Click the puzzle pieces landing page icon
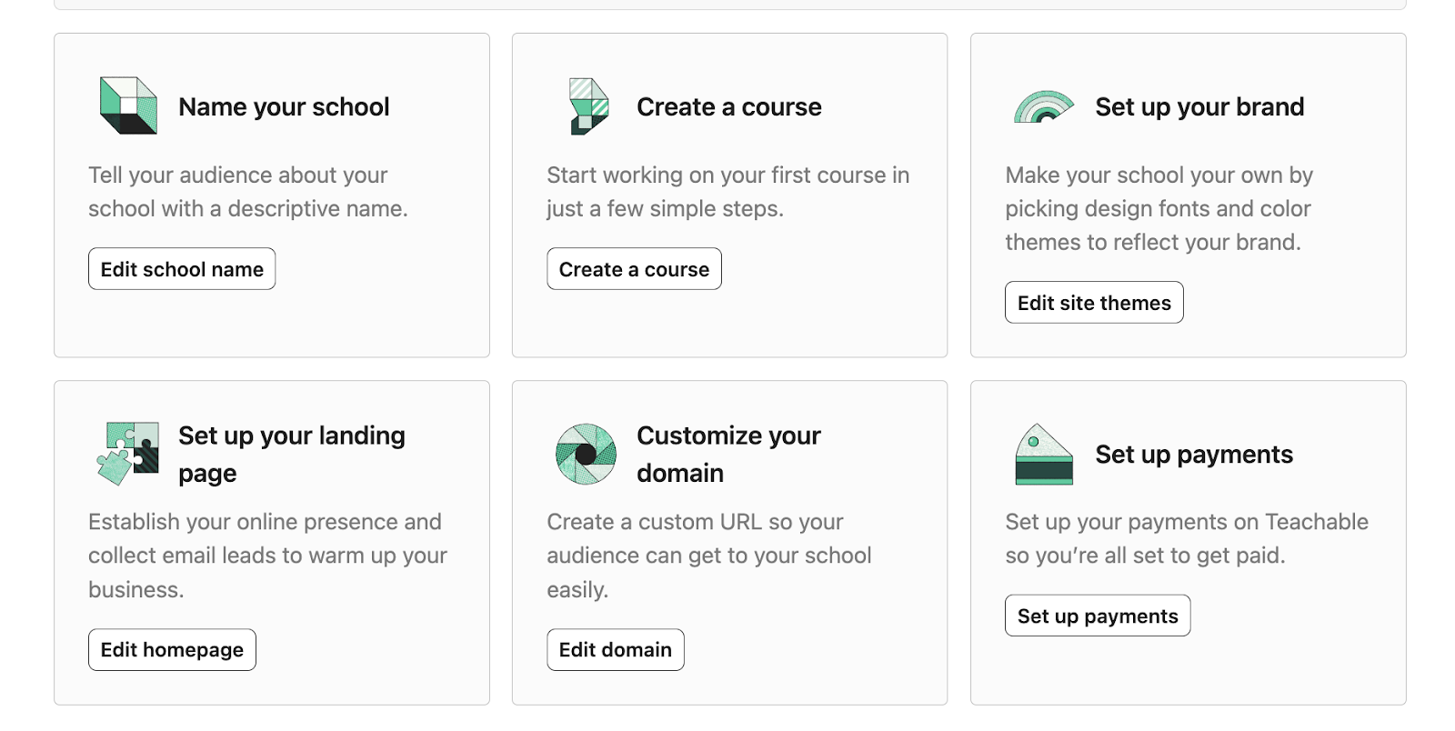The image size is (1455, 731). click(x=127, y=453)
